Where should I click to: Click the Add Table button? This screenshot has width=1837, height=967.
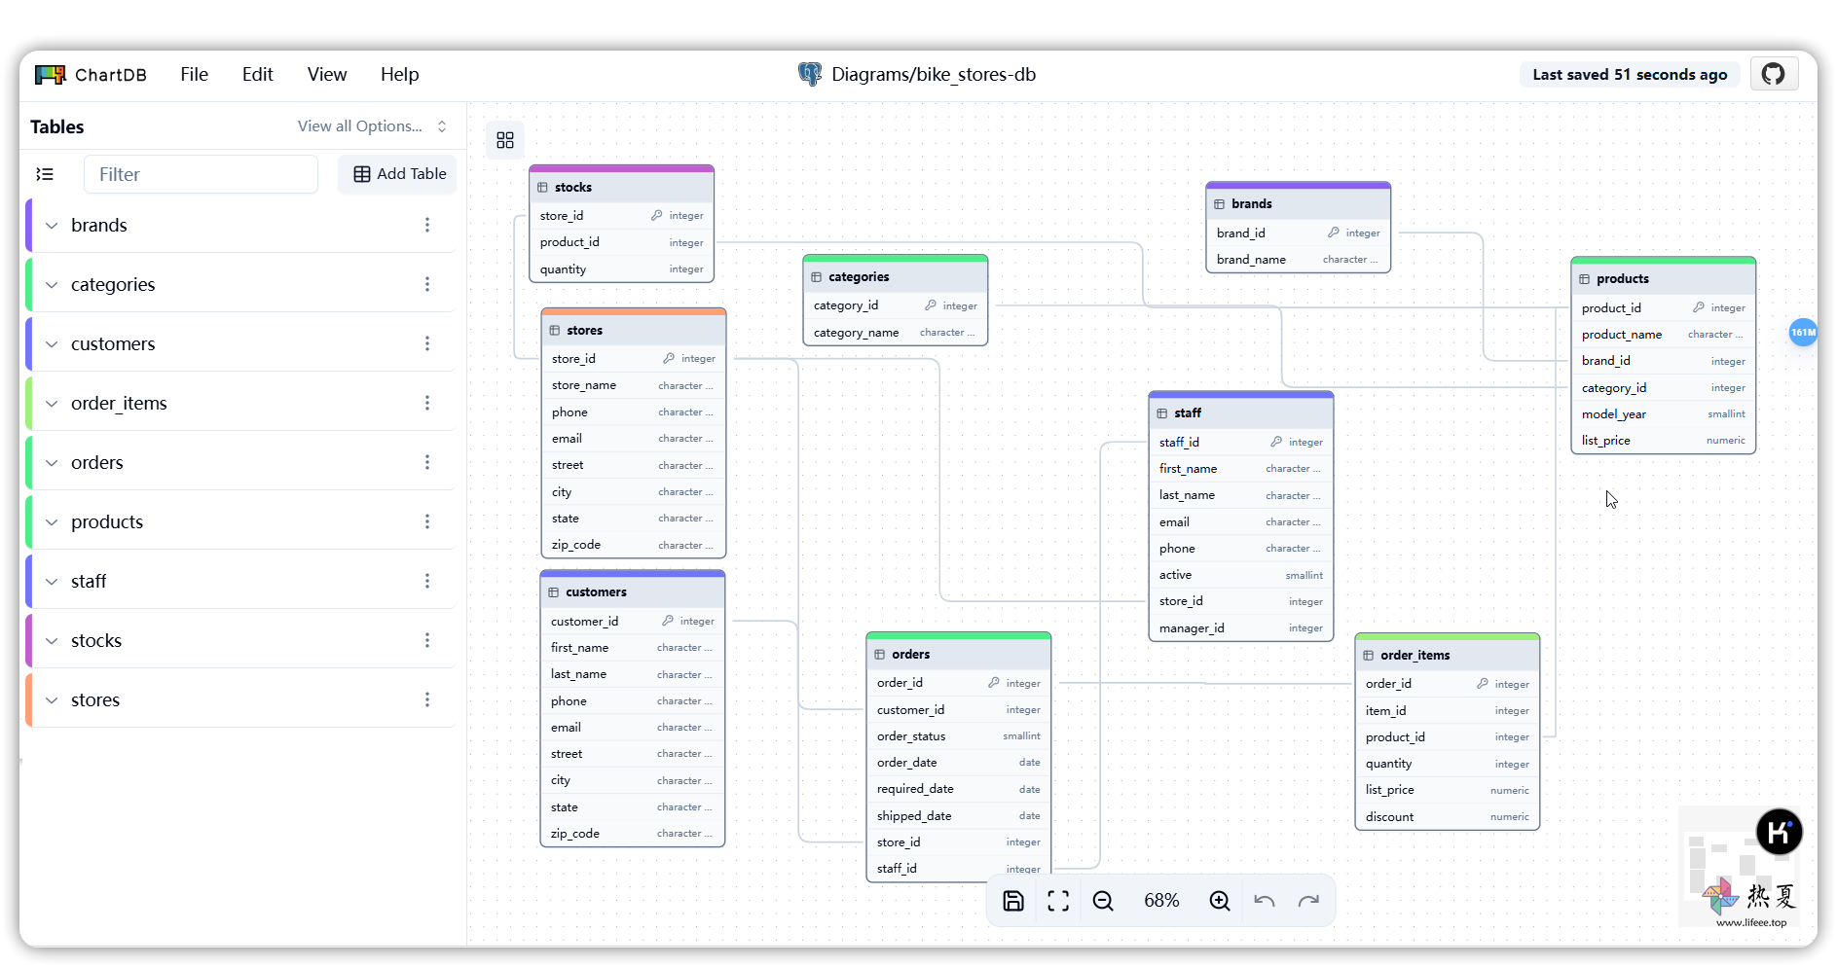point(398,174)
